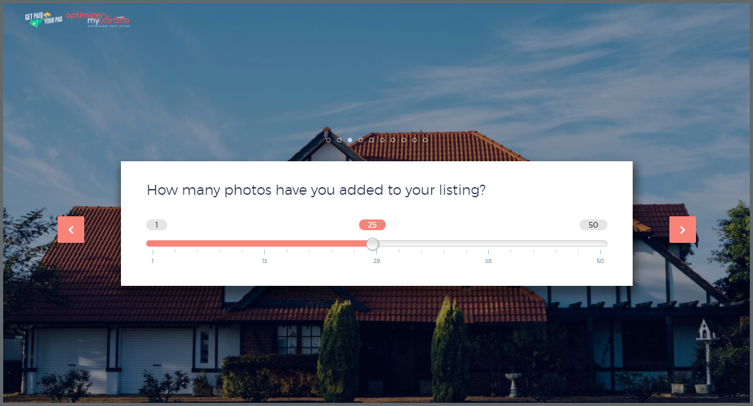Go to the next question arrow

click(x=683, y=230)
